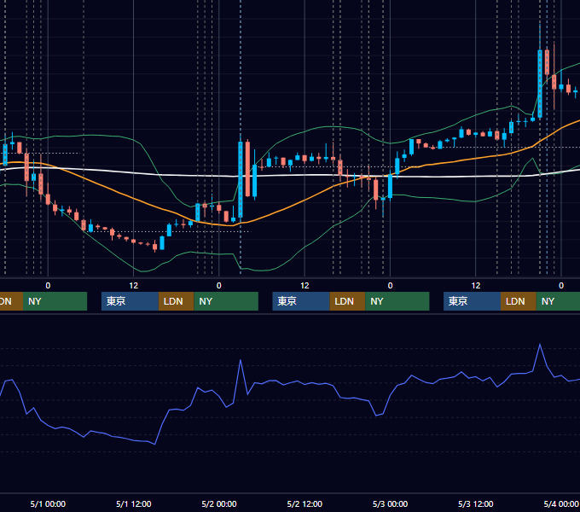Click the hour label 0 above 5/2 00:00

pos(219,286)
